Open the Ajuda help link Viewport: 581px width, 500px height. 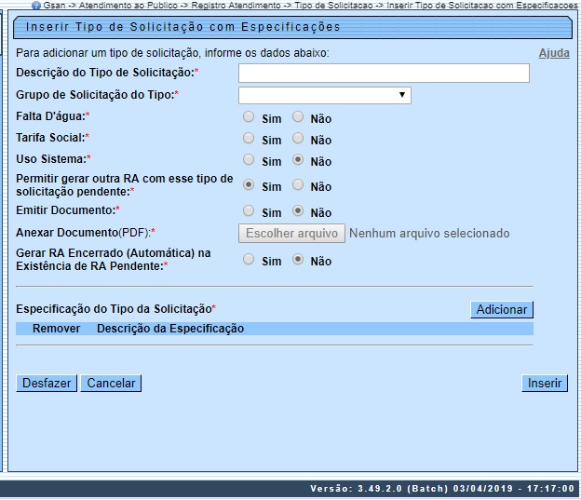pos(554,53)
